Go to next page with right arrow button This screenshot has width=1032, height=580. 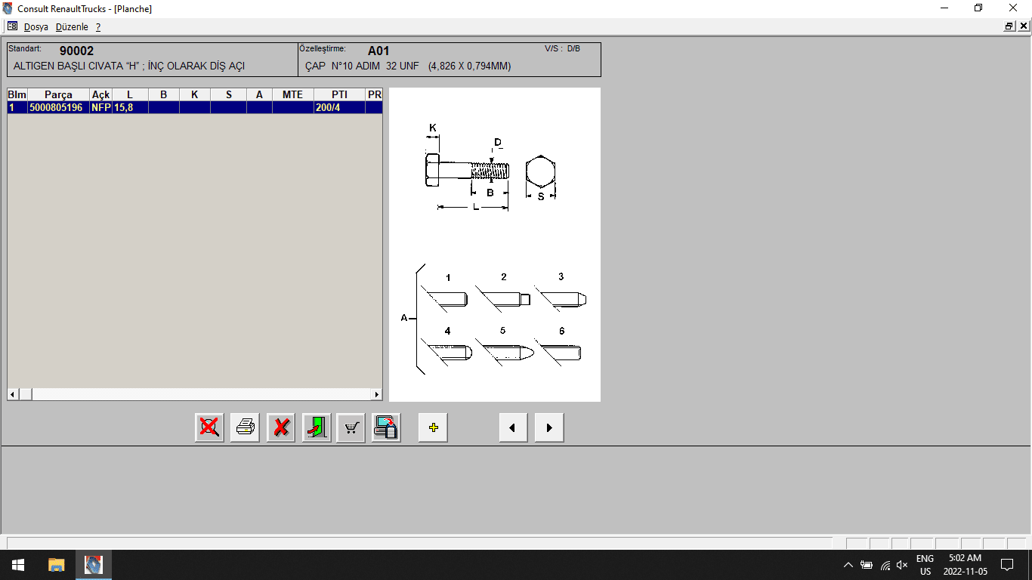coord(549,427)
